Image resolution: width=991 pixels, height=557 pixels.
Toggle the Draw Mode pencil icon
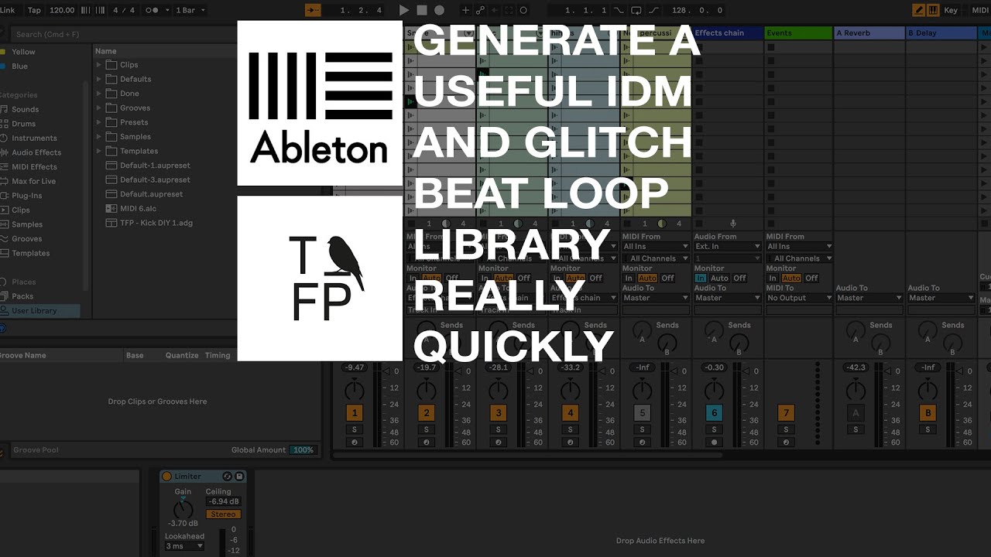[x=918, y=10]
